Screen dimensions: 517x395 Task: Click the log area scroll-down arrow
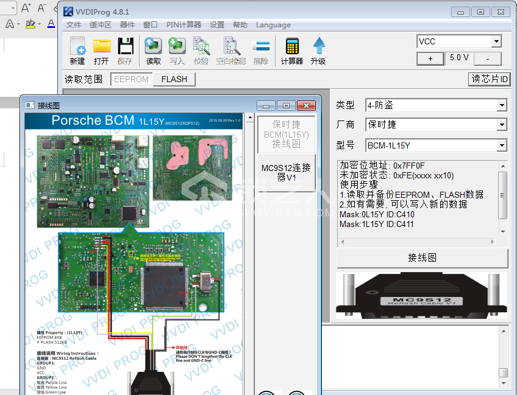pyautogui.click(x=504, y=383)
